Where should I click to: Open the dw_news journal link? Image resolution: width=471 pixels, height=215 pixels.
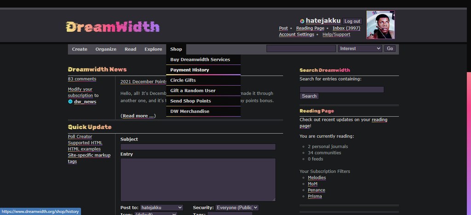[85, 102]
